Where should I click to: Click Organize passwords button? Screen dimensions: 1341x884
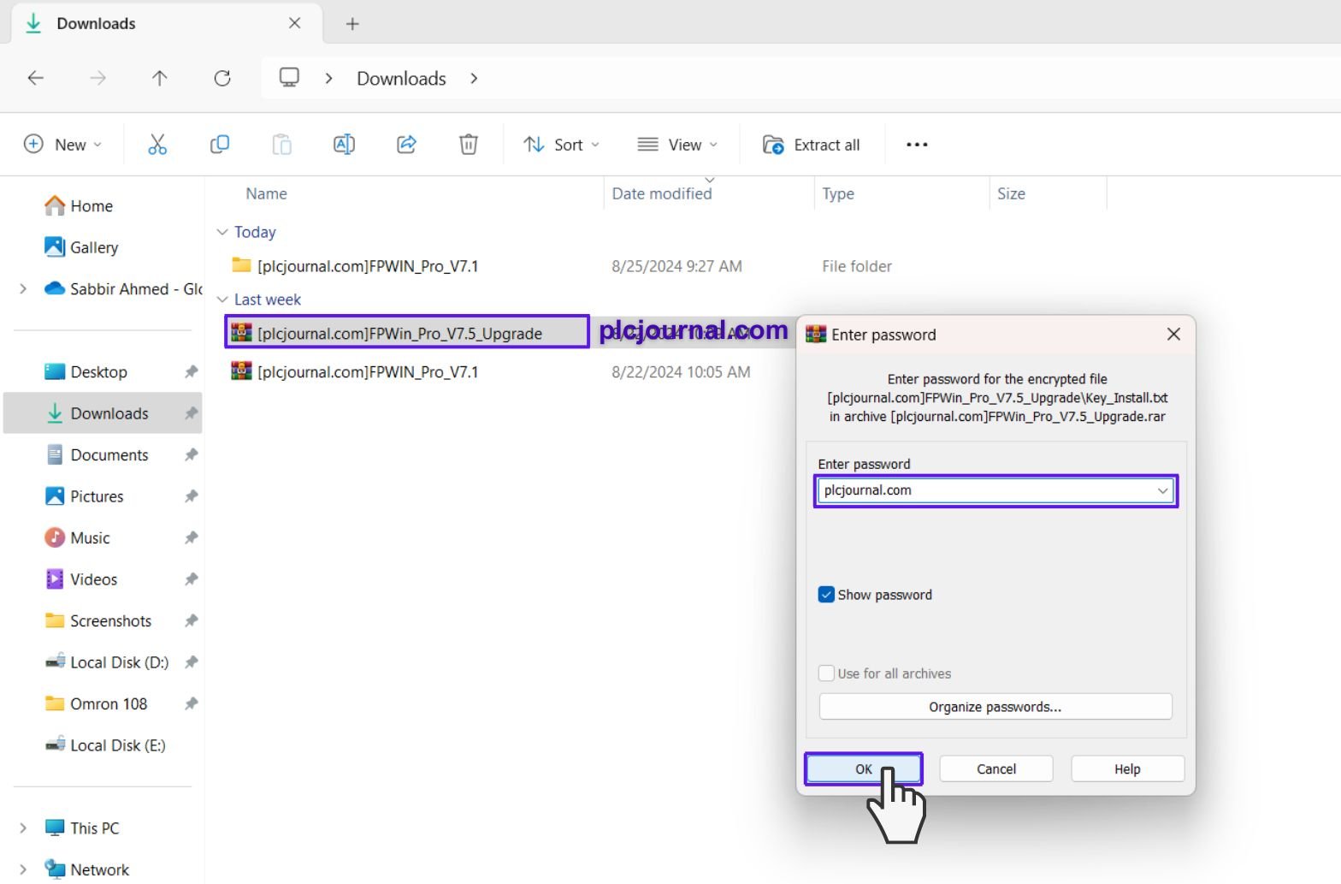coord(995,707)
